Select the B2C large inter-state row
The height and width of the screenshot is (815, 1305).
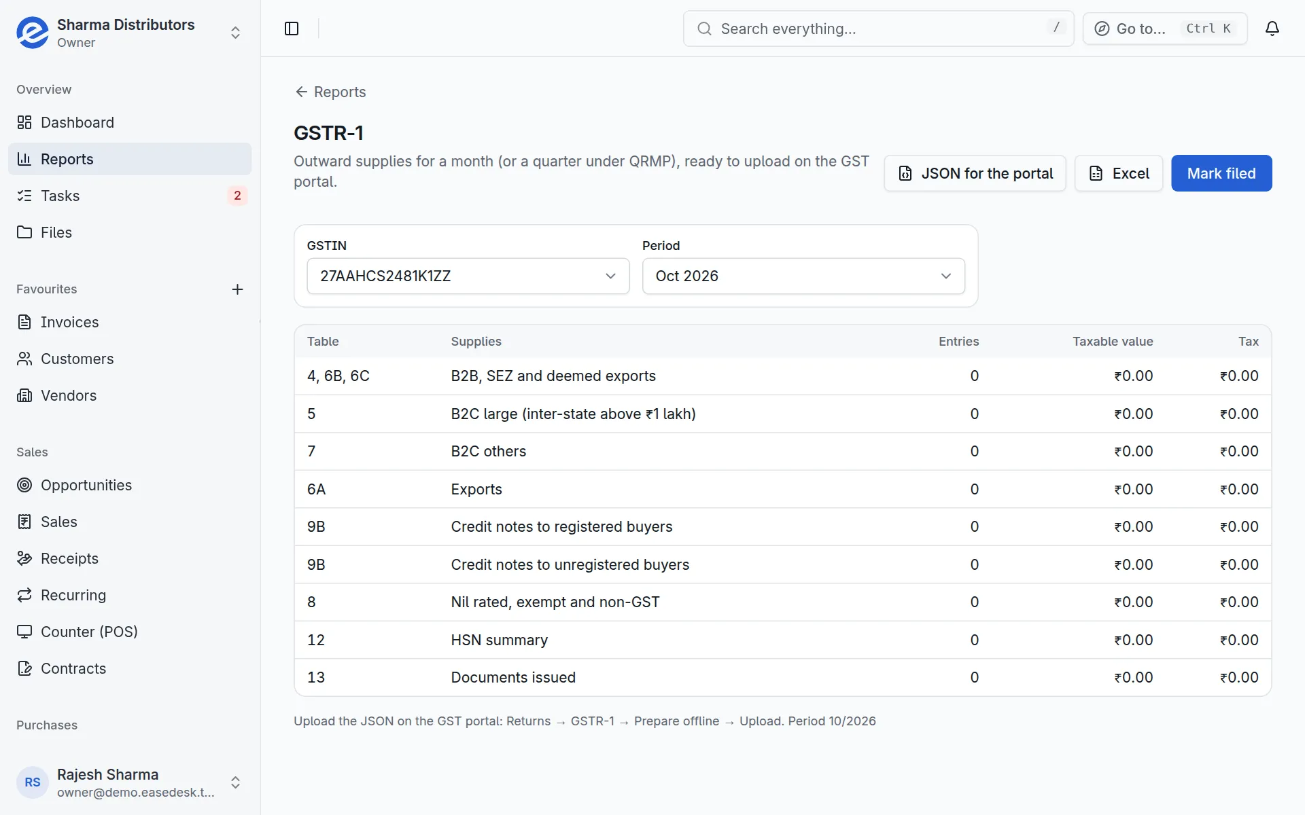(x=782, y=414)
